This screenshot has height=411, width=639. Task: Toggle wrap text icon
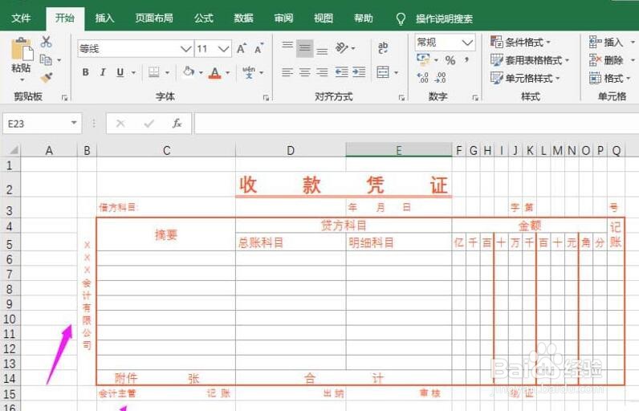coord(383,47)
